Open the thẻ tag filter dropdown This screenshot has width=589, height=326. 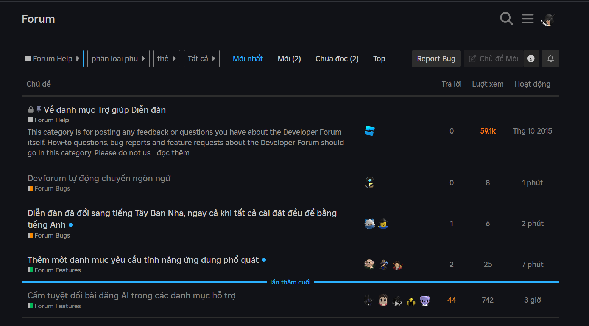tap(167, 58)
